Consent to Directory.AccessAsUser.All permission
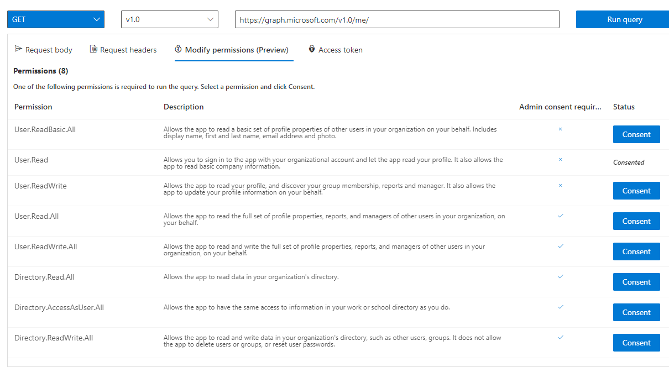The height and width of the screenshot is (367, 669). pos(636,312)
